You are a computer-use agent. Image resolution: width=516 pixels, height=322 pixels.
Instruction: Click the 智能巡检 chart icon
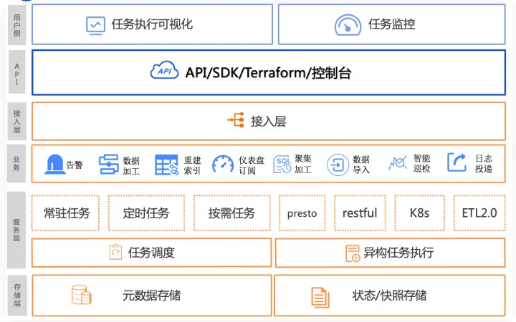pyautogui.click(x=398, y=162)
